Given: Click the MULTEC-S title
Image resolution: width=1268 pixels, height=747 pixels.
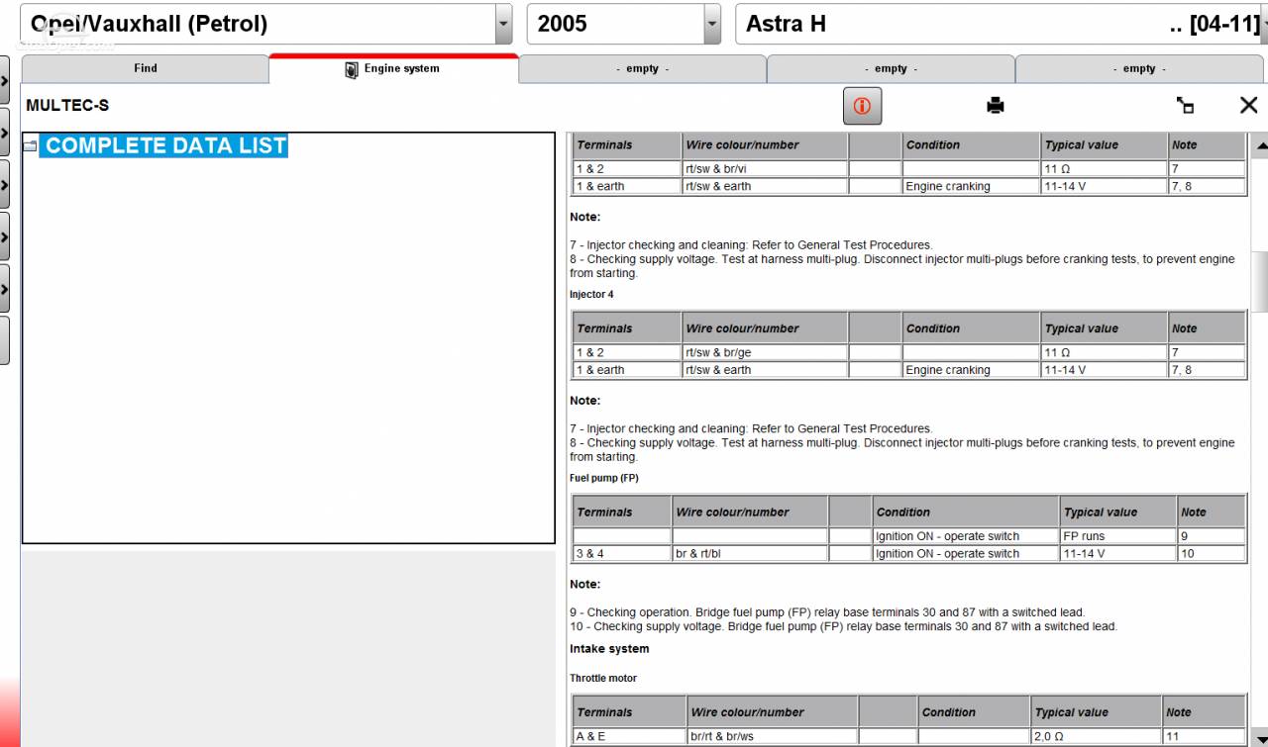Looking at the screenshot, I should pyautogui.click(x=67, y=106).
